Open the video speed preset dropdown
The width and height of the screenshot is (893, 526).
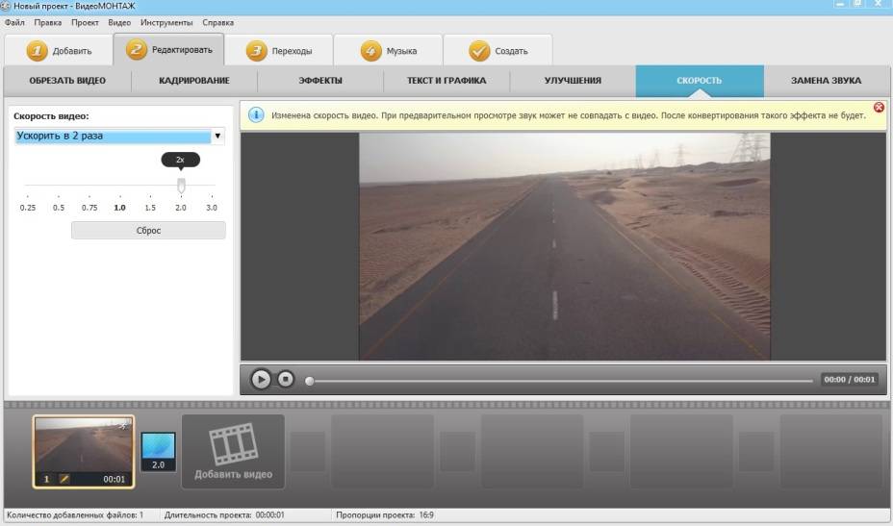point(217,137)
